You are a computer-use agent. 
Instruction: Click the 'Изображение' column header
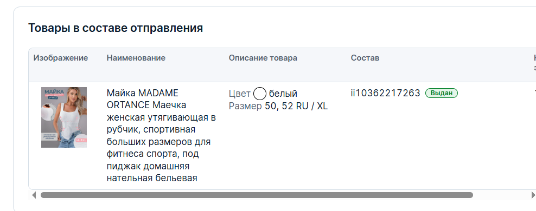click(x=61, y=58)
